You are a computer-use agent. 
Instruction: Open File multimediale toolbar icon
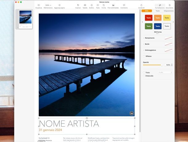(113, 5)
